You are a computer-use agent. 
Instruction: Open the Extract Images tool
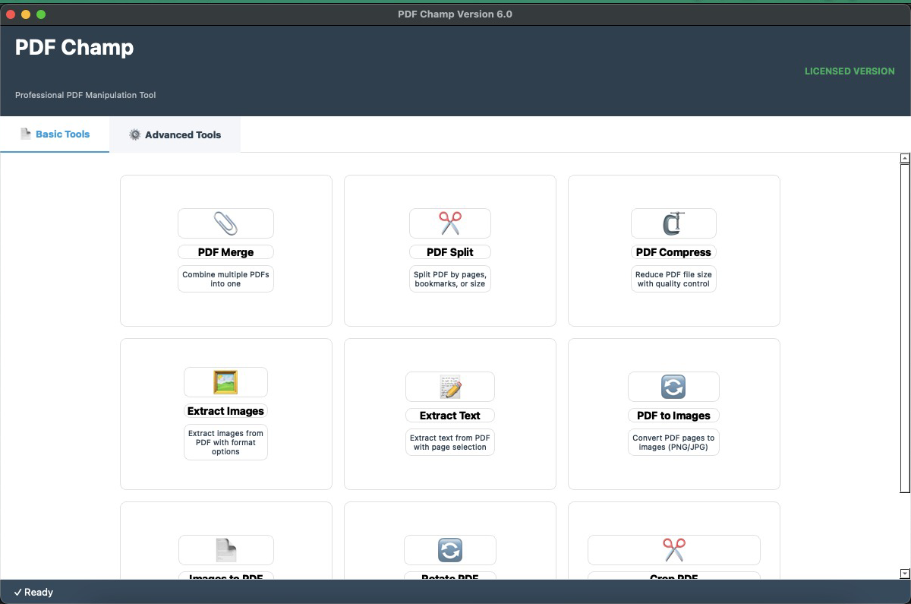tap(225, 410)
